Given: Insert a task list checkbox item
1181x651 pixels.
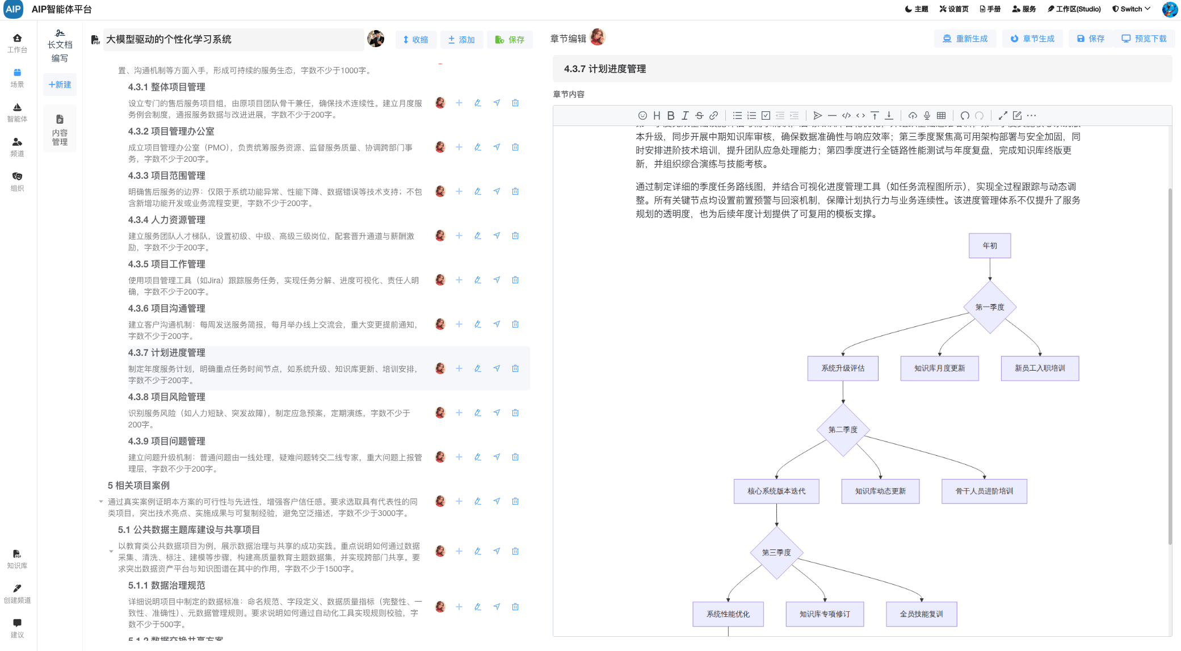Looking at the screenshot, I should [x=766, y=115].
